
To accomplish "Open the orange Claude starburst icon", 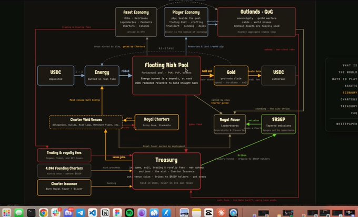I will pos(221,213).
